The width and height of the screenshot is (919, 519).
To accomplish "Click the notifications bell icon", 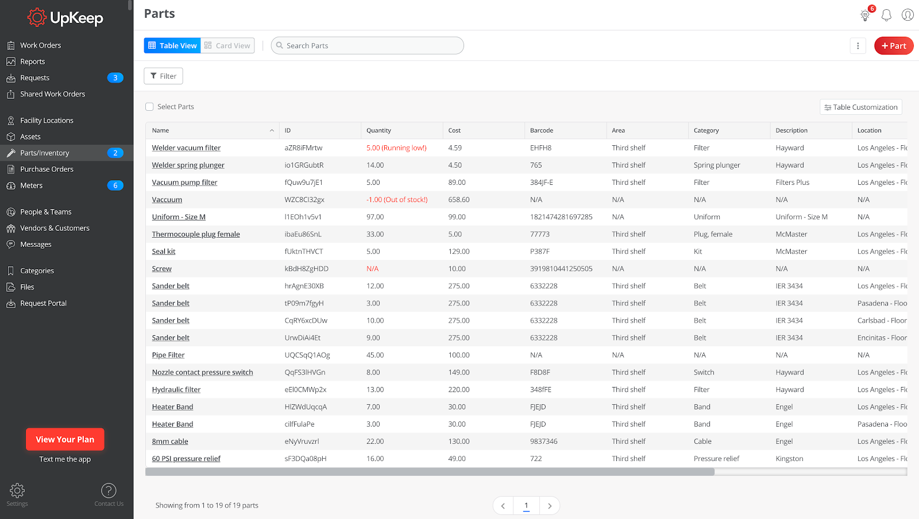I will pyautogui.click(x=886, y=15).
